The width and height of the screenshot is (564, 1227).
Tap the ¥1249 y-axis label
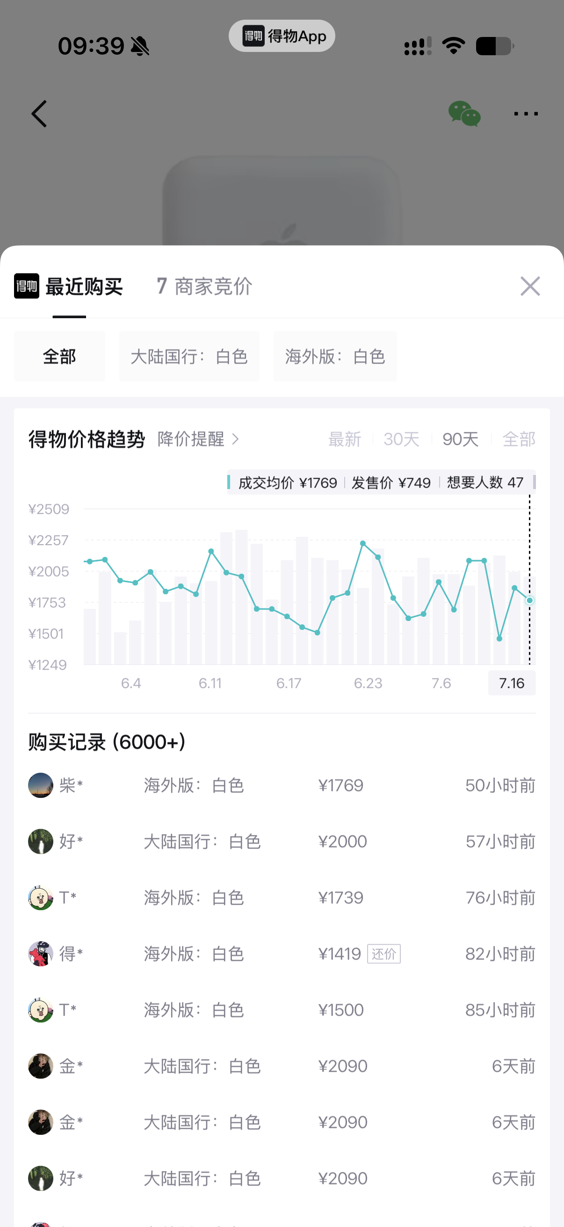[x=48, y=665]
